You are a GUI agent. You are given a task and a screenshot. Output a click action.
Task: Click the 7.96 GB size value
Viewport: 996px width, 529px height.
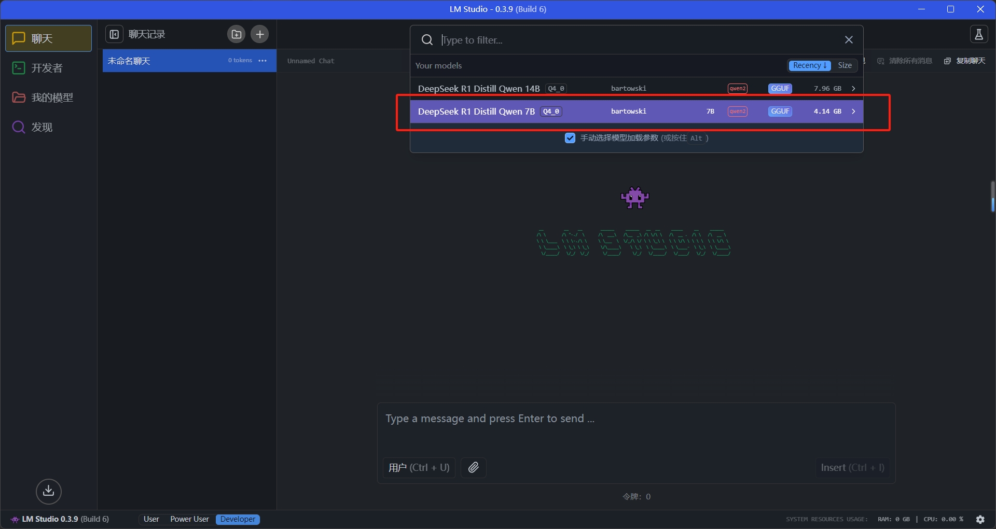pyautogui.click(x=827, y=89)
